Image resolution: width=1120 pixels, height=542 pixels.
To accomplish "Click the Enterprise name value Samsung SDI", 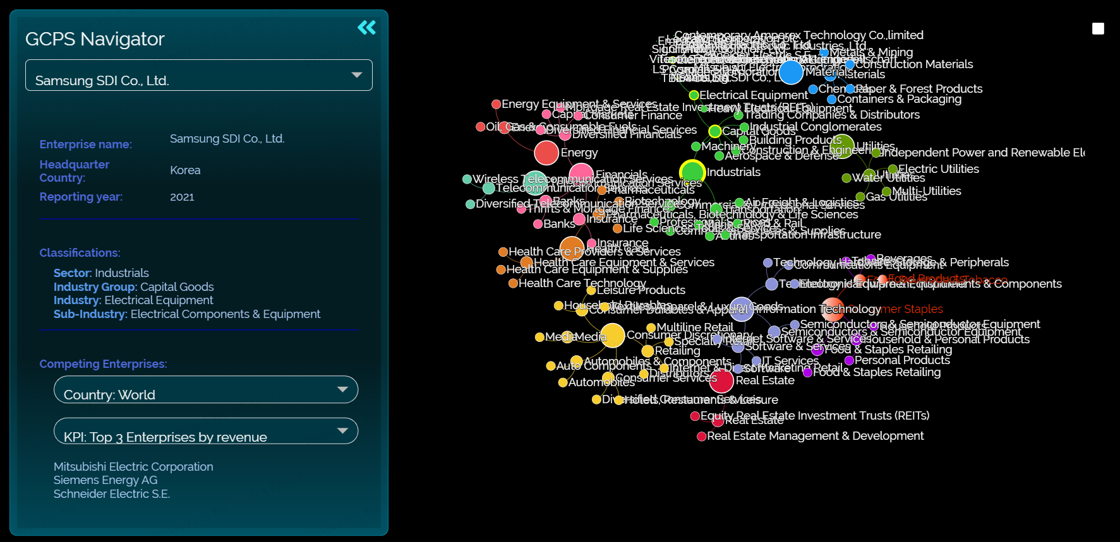I will point(227,139).
